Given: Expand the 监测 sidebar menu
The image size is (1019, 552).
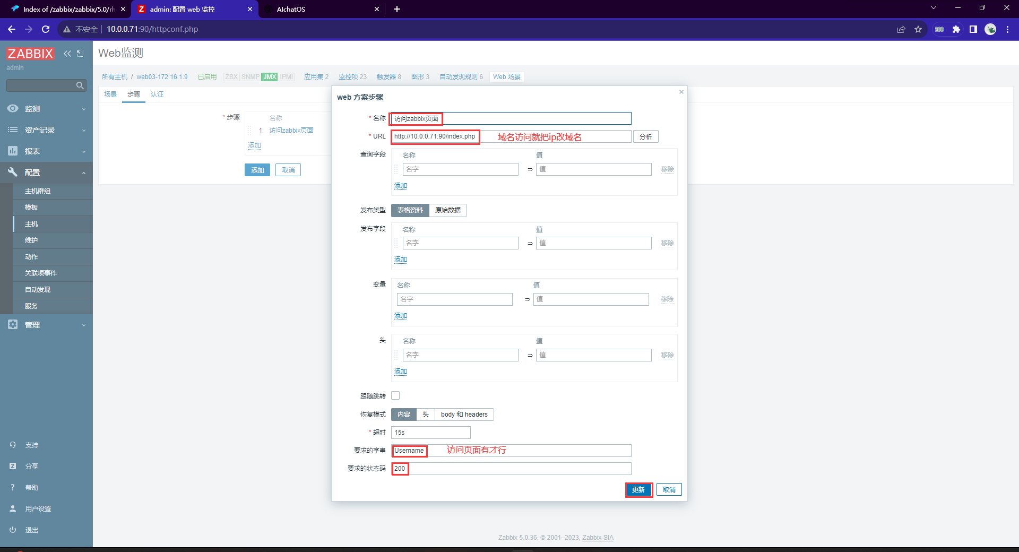Looking at the screenshot, I should pos(46,108).
